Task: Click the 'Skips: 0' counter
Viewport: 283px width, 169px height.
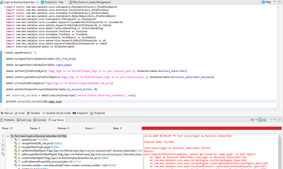Action: [117, 128]
